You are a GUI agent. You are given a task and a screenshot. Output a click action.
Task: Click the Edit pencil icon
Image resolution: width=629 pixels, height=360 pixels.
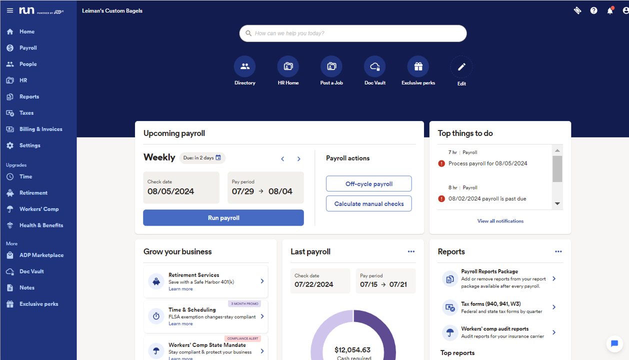pyautogui.click(x=461, y=66)
